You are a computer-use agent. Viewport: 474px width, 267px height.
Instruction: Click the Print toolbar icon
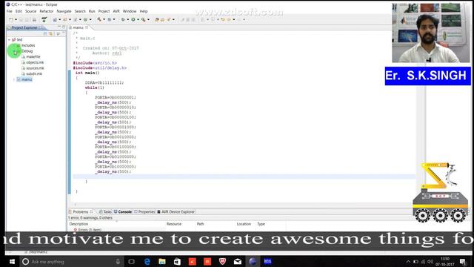pos(34,20)
